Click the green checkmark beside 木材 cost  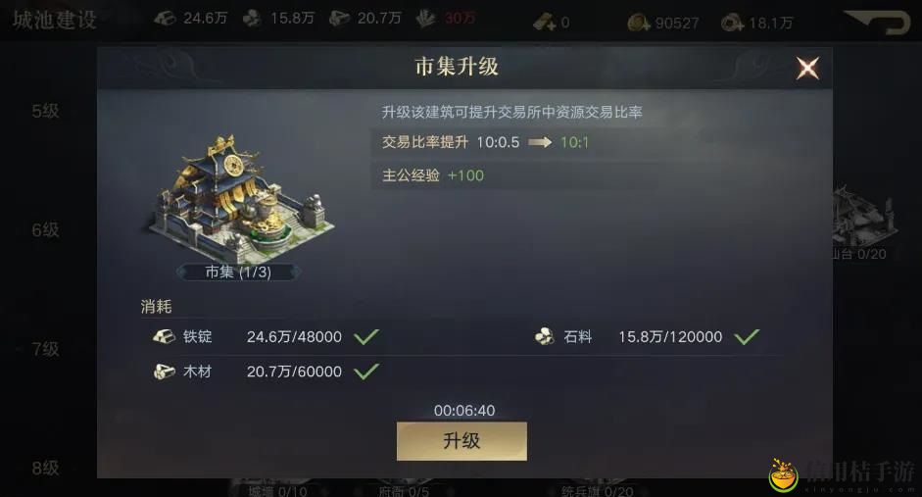[366, 372]
